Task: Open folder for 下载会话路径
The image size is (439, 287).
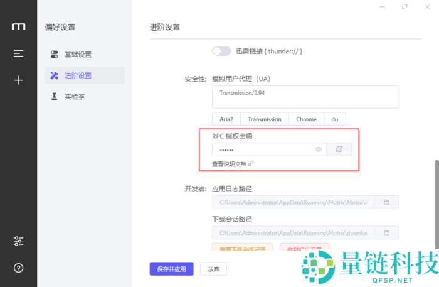Action: pos(386,233)
